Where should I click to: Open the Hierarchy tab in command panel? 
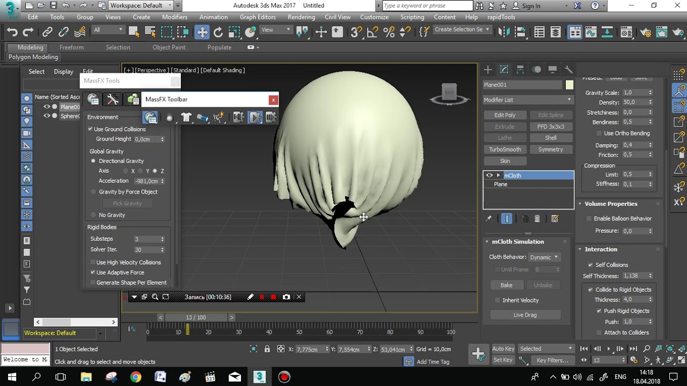click(x=520, y=70)
